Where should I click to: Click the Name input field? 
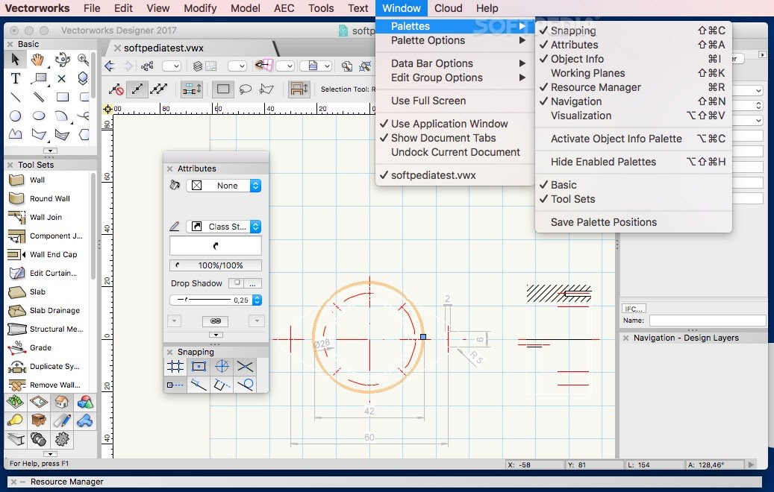708,321
